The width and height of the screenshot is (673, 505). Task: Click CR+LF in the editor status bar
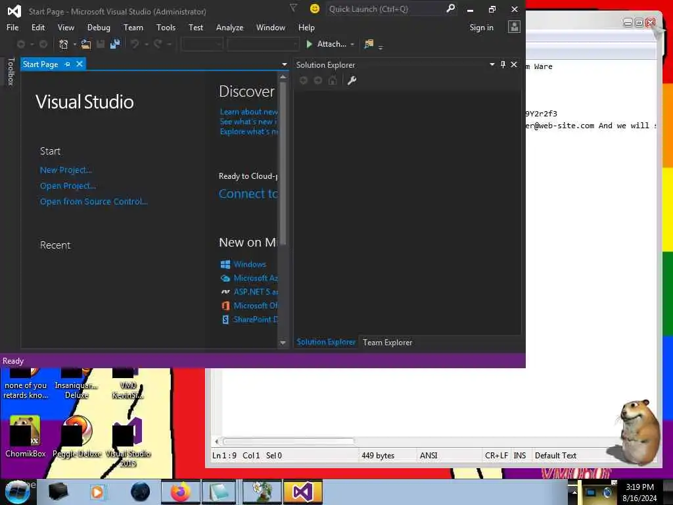coord(496,456)
